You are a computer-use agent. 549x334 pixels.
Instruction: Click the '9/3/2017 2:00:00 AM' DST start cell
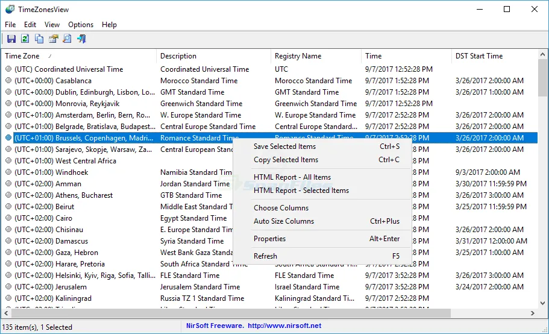pos(488,172)
